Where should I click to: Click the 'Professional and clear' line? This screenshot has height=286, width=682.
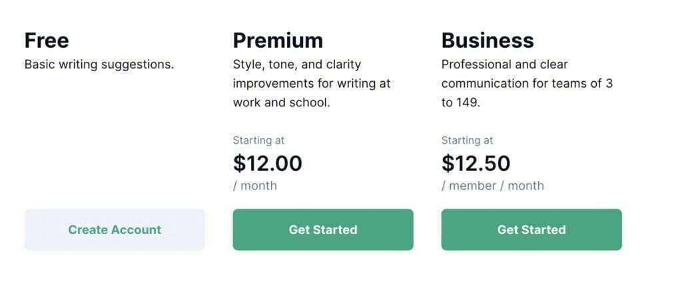(505, 65)
